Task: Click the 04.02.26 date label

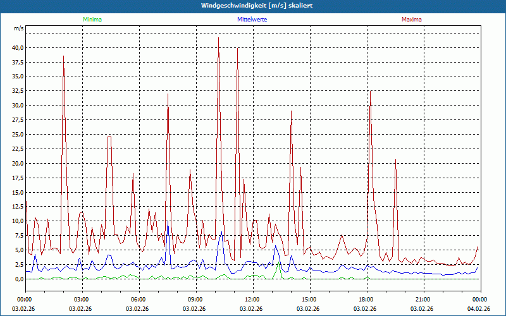Action: [479, 309]
